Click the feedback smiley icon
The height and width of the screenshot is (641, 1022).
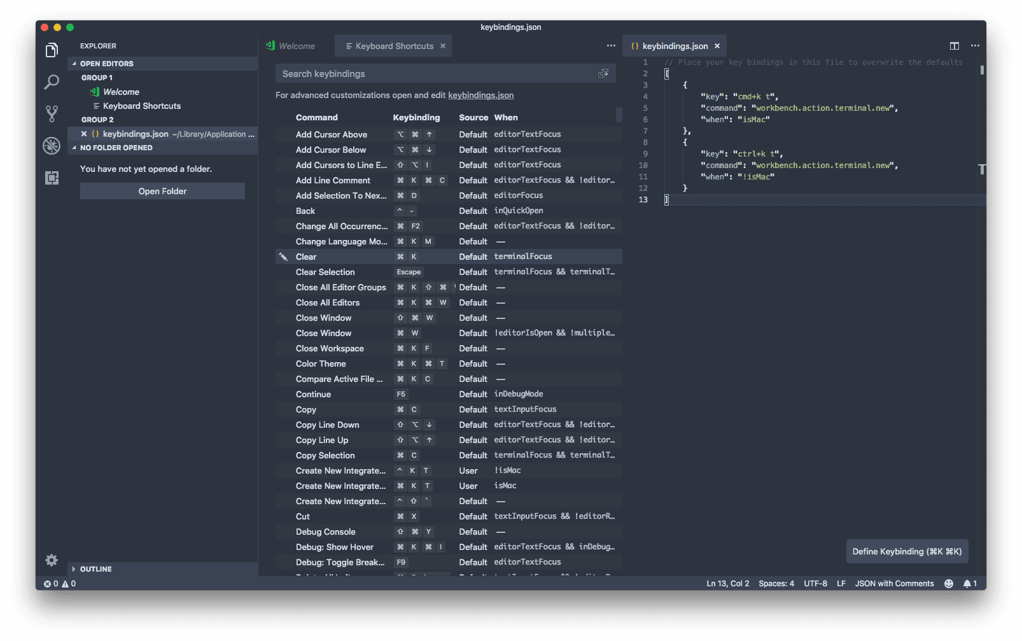[x=949, y=584]
